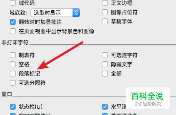Uncheck the 水平滚动条 checkbox
Image resolution: width=176 pixels, height=115 pixels.
pos(105,107)
